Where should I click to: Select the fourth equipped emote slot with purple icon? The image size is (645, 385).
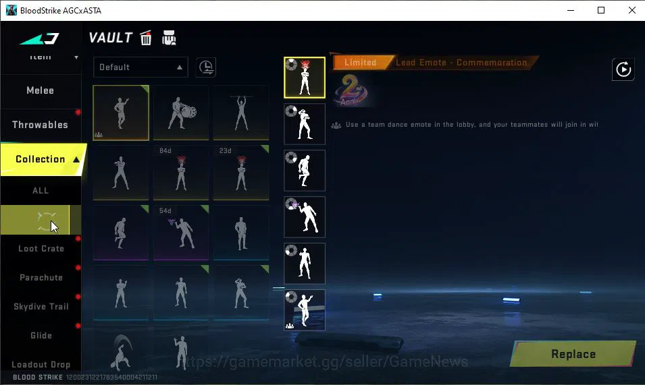pos(305,216)
